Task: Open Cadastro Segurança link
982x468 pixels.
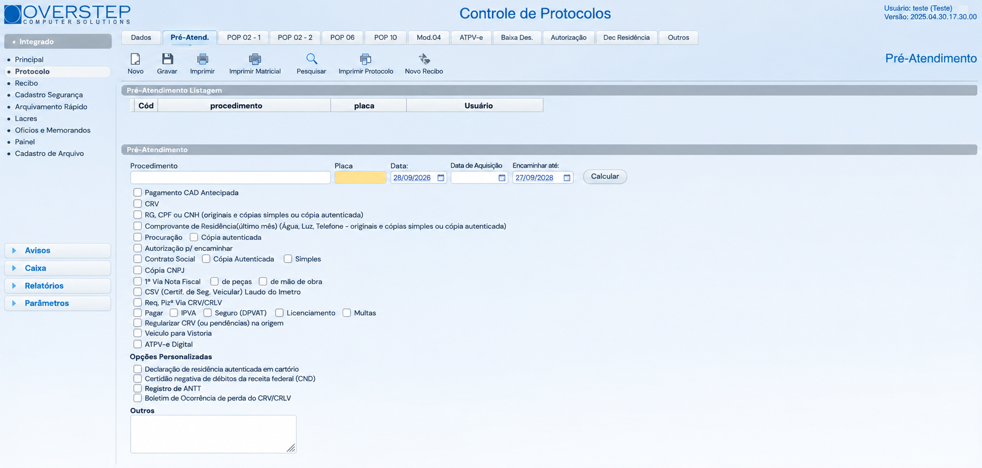Action: [x=49, y=95]
